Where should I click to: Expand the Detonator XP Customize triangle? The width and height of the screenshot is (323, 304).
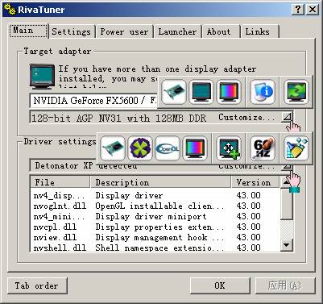pos(288,167)
